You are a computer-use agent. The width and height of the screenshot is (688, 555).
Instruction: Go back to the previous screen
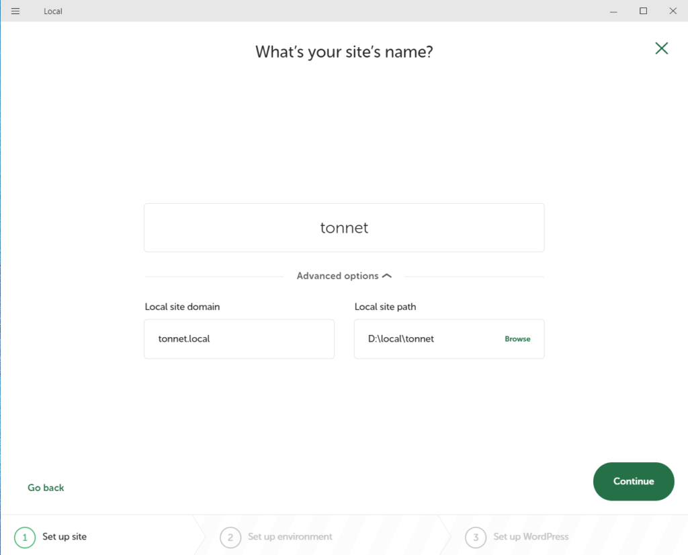(46, 488)
